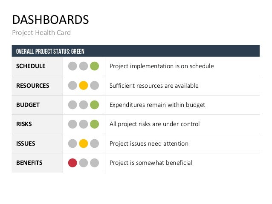This screenshot has width=272, height=204.
Task: Click the green indicator in Risks row
Action: [95, 124]
